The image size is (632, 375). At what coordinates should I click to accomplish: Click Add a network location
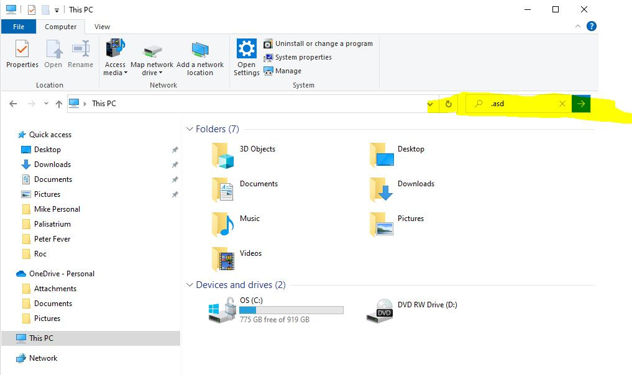pyautogui.click(x=200, y=57)
